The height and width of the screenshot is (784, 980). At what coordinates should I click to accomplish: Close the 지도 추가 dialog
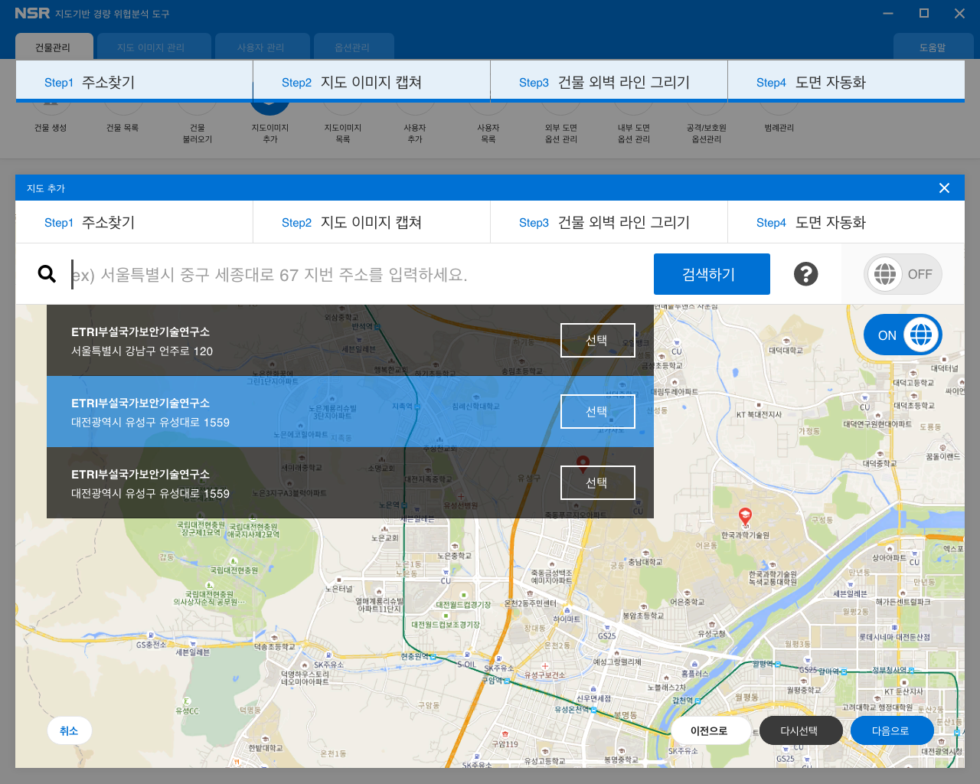944,188
